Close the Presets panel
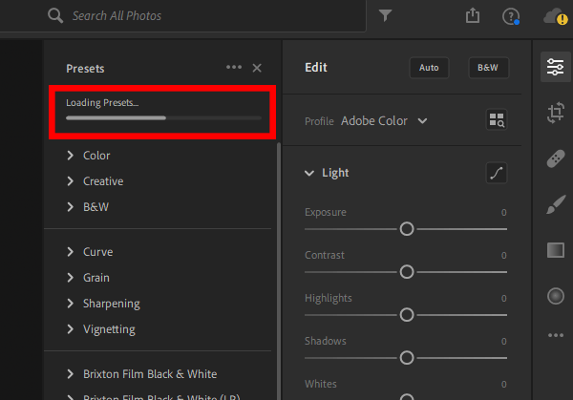The height and width of the screenshot is (400, 573). coord(257,68)
